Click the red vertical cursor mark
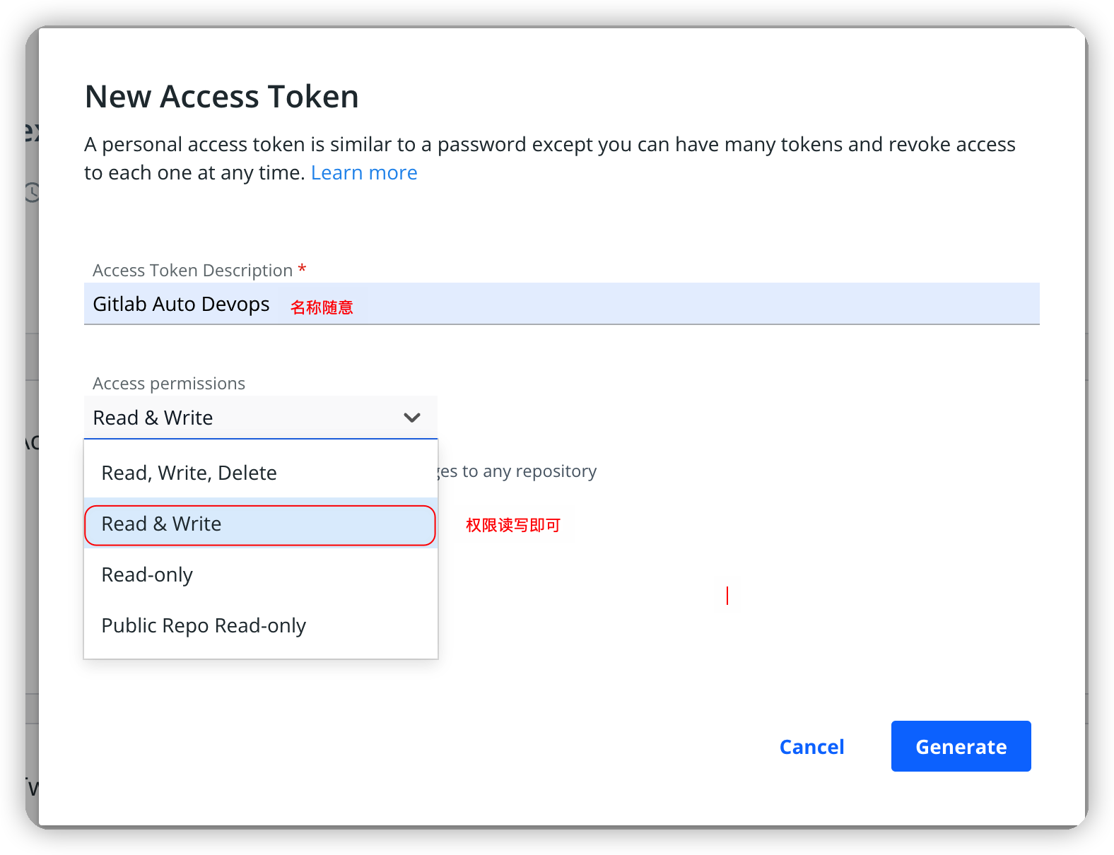Screen dimensions: 1114x855 pos(727,596)
